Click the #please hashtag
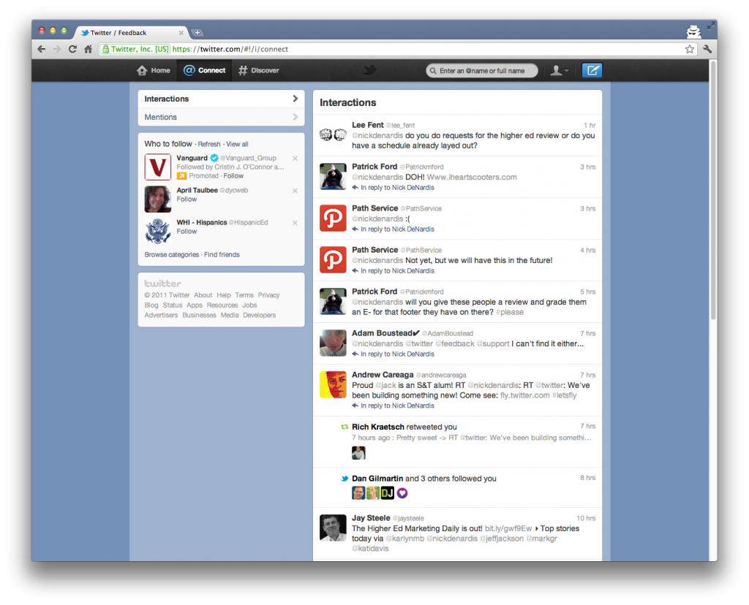Screen dimensions: 749x605 tap(510, 313)
